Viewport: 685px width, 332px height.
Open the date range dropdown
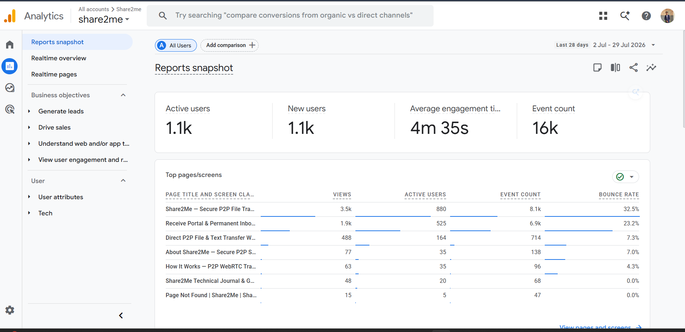tap(606, 45)
